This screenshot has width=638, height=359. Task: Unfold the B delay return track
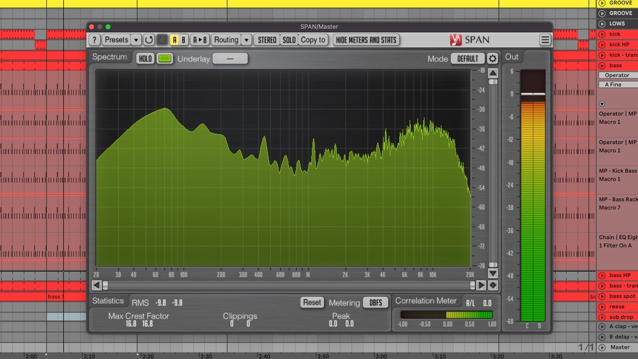click(x=602, y=337)
